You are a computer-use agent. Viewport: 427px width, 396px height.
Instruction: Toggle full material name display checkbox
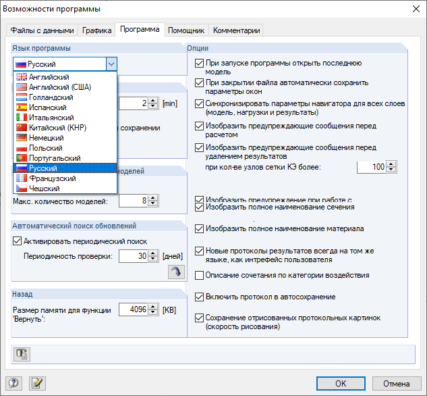click(200, 228)
